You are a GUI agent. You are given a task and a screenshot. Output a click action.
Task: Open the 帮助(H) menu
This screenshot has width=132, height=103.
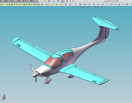coord(32,1)
